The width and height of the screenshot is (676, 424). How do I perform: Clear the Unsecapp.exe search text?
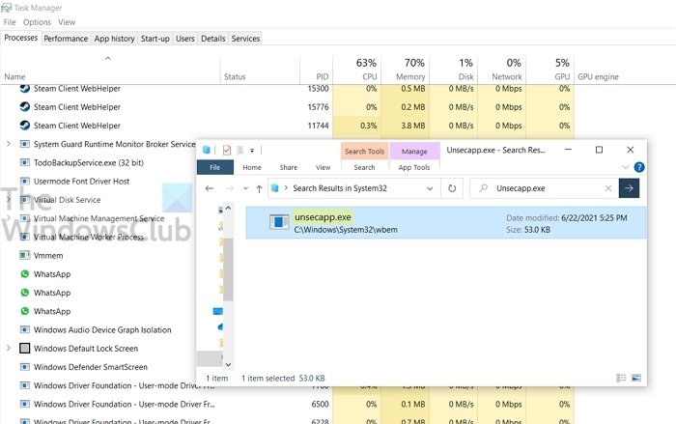(607, 188)
